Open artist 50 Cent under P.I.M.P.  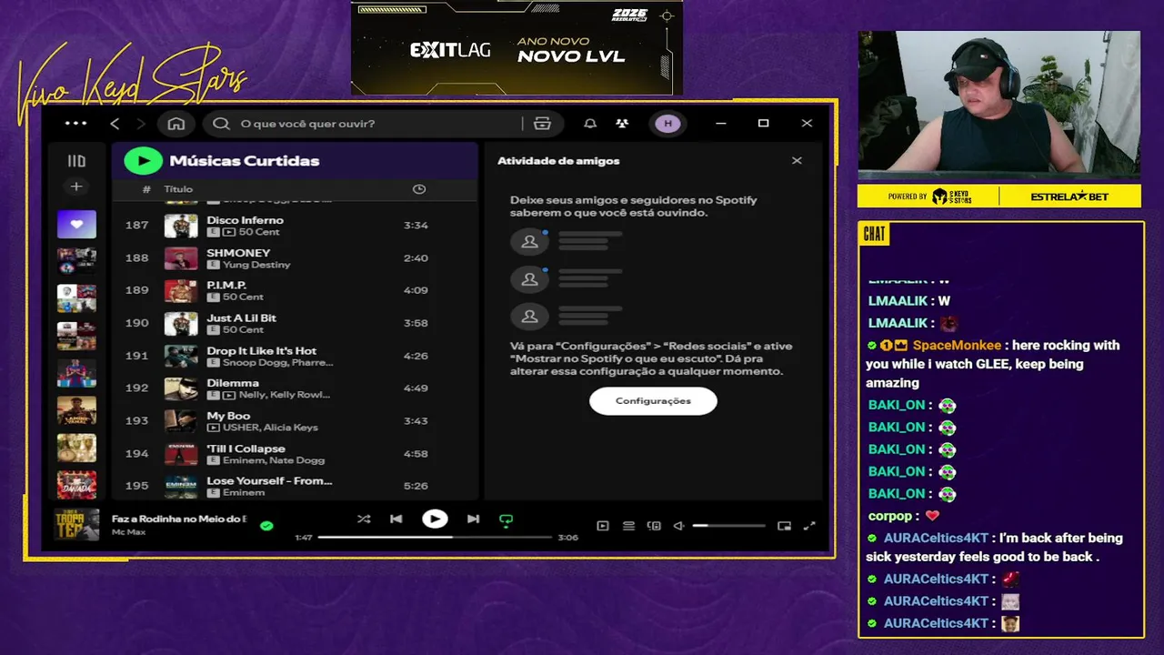(243, 297)
